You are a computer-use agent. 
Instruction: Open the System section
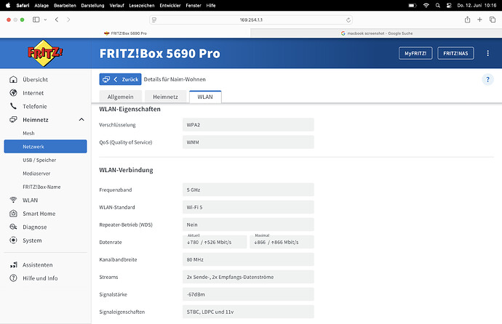pyautogui.click(x=32, y=240)
